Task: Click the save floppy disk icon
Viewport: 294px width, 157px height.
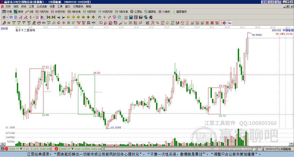Action: (141, 17)
